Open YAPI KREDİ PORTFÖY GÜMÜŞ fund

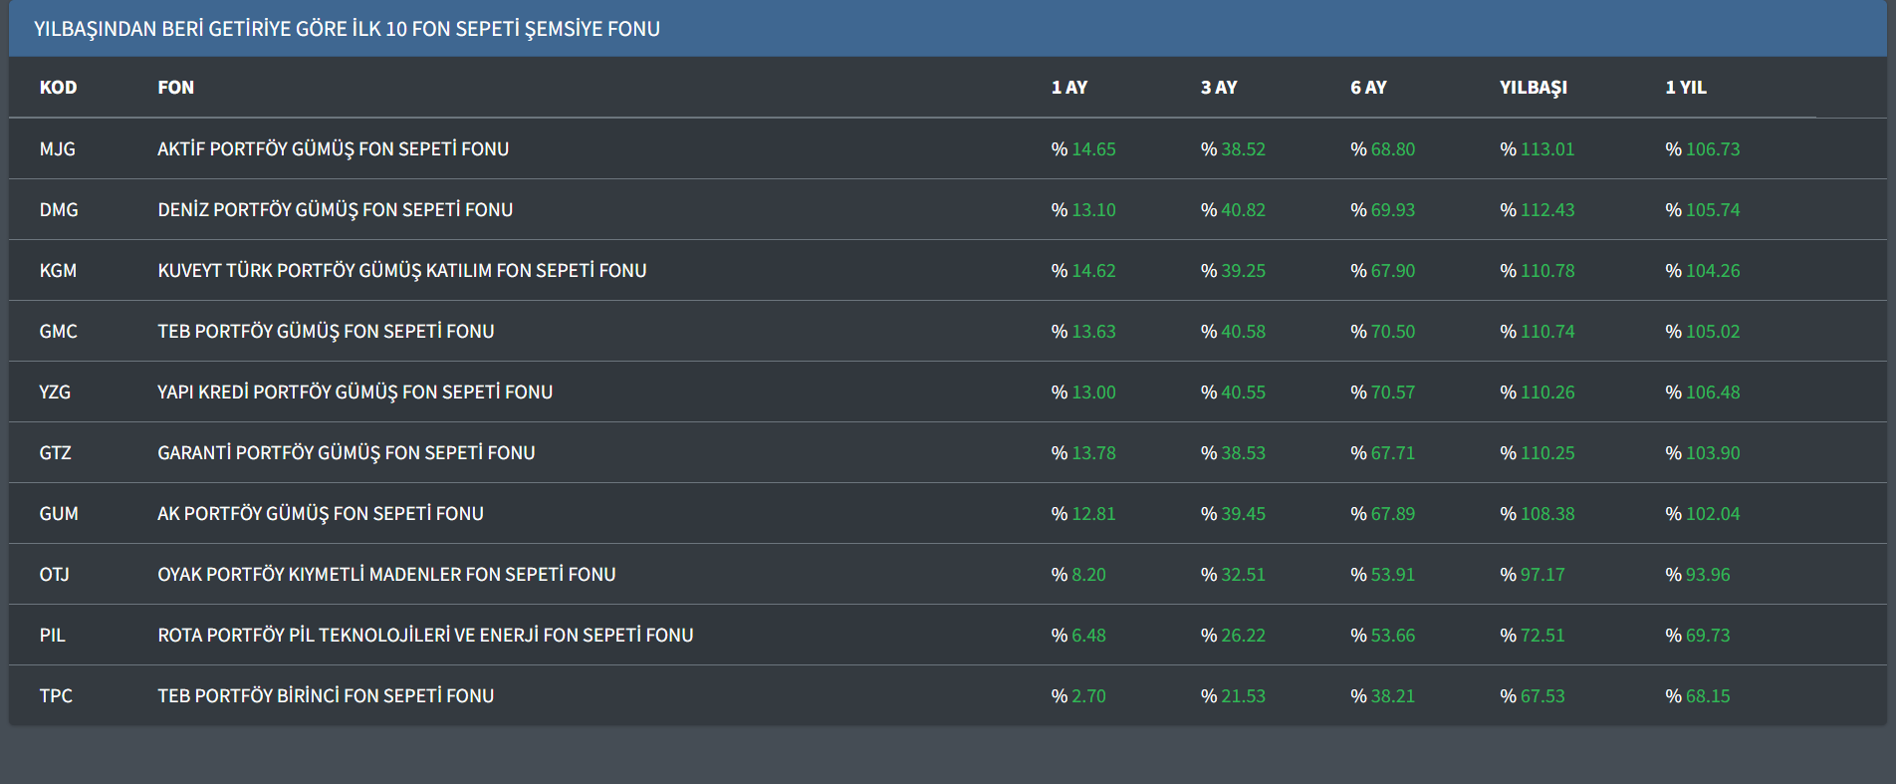355,392
